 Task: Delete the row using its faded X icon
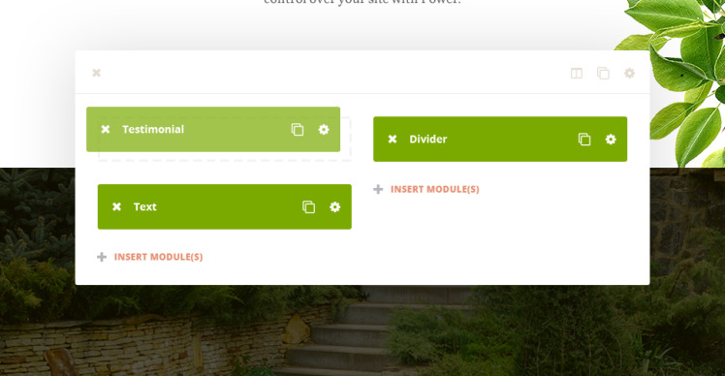click(x=96, y=73)
